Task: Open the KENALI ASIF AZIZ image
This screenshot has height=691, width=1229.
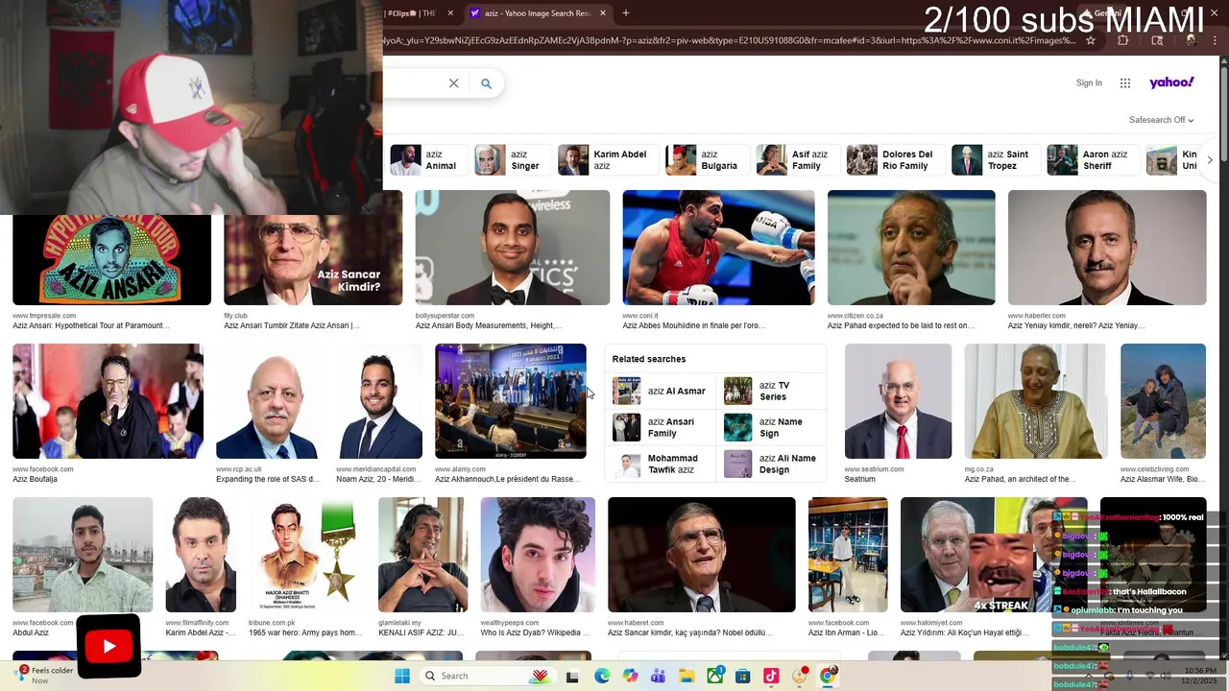Action: click(x=422, y=555)
